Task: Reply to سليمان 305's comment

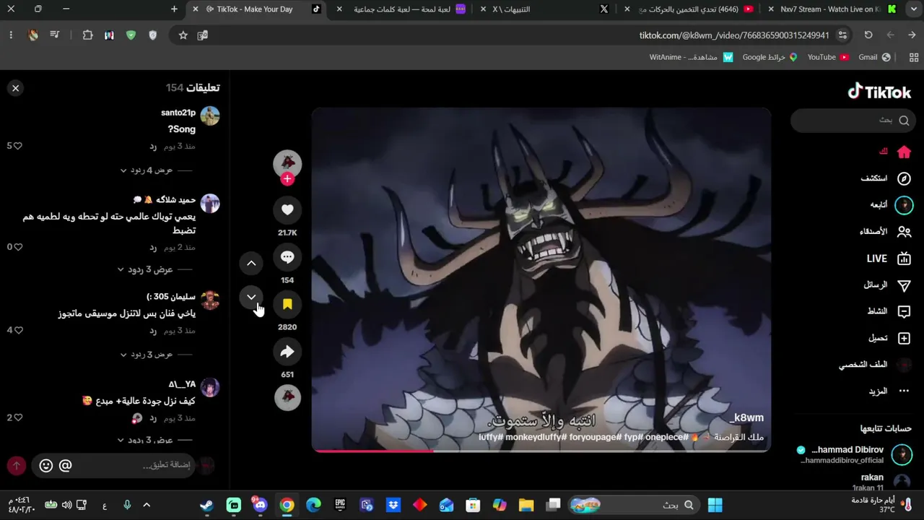Action: tap(153, 331)
